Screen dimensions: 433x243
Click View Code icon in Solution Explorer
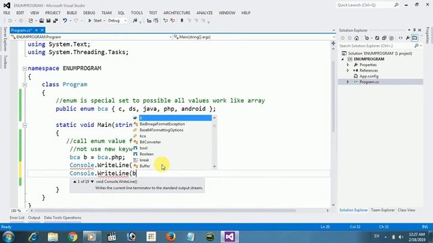click(x=401, y=38)
